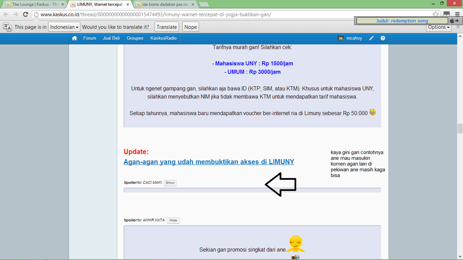Click the grinning smiley emoticon after Rp 50.000
The image size is (463, 260).
point(372,112)
